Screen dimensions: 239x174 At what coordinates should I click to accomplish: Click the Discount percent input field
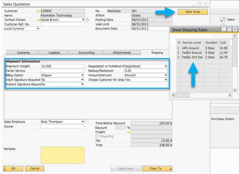[x=121, y=128]
